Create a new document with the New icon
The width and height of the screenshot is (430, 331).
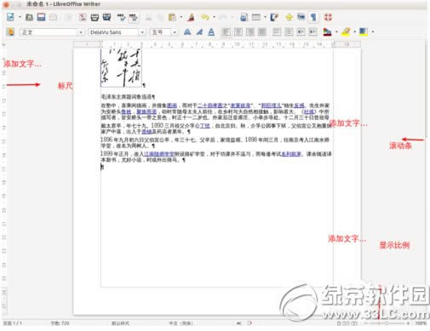(10, 17)
